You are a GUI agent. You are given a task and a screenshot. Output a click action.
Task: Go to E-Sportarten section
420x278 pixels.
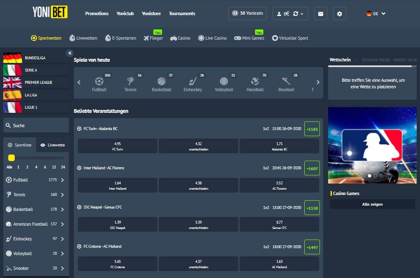[x=121, y=38]
